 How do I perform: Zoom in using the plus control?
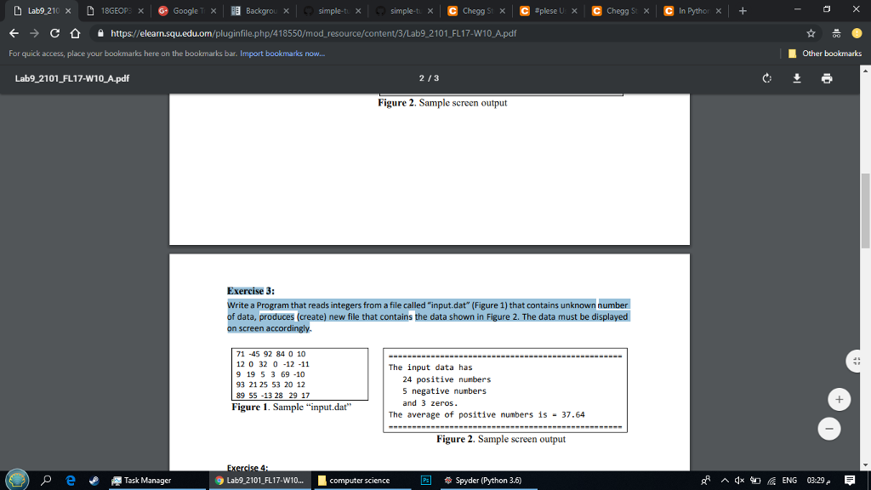(x=839, y=399)
